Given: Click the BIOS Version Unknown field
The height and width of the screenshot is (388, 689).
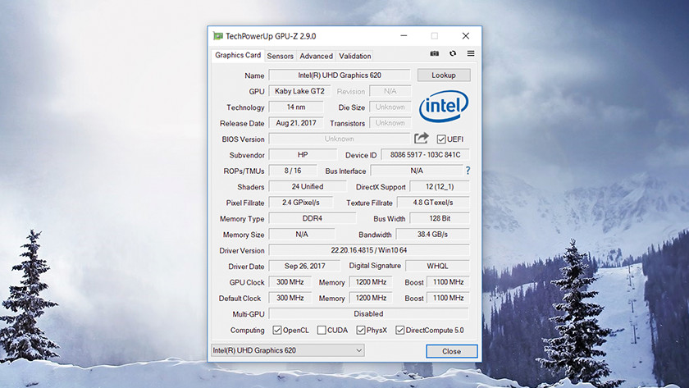Looking at the screenshot, I should click(x=340, y=139).
